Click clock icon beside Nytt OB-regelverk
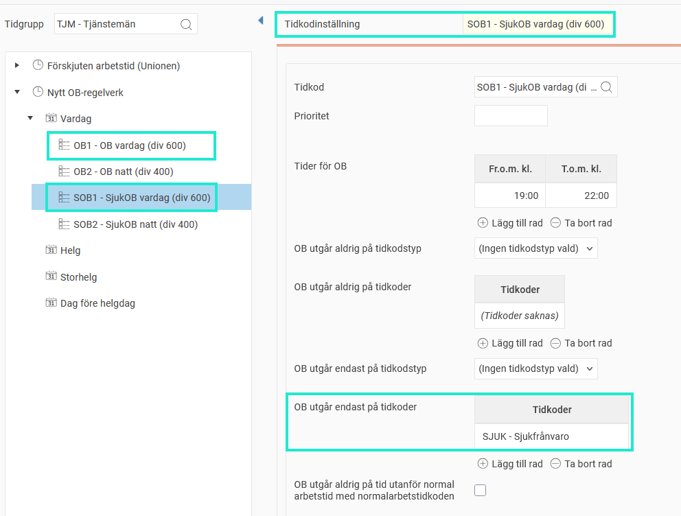The image size is (681, 516). pos(38,92)
